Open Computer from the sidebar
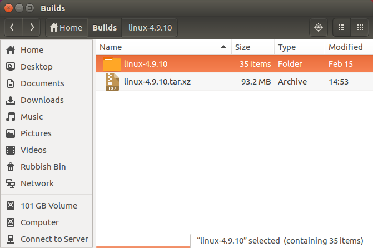The height and width of the screenshot is (248, 373). point(39,222)
